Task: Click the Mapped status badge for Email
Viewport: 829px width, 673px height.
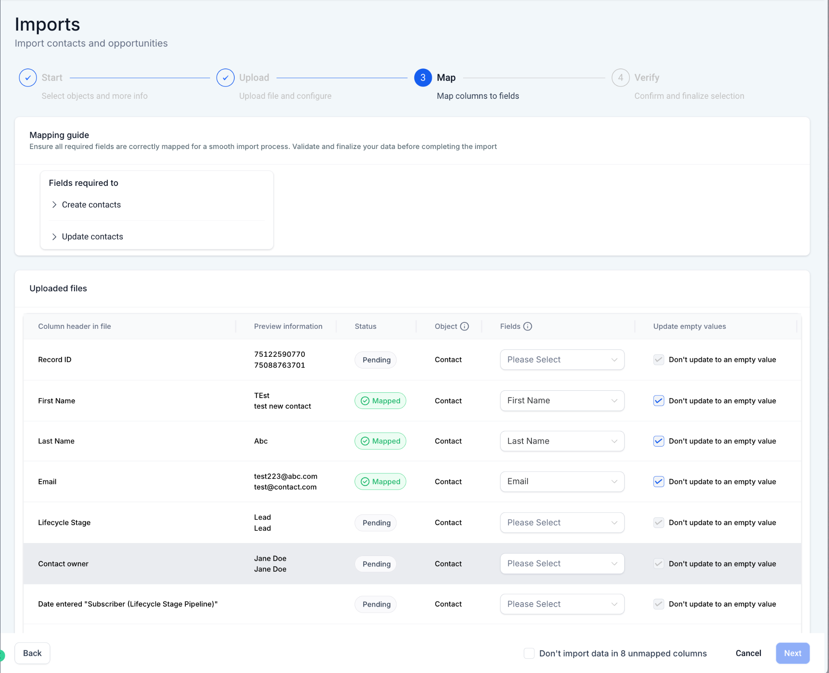Action: tap(380, 481)
